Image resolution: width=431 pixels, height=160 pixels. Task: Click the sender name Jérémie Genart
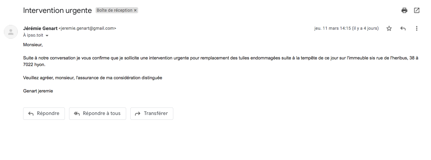[40, 29]
